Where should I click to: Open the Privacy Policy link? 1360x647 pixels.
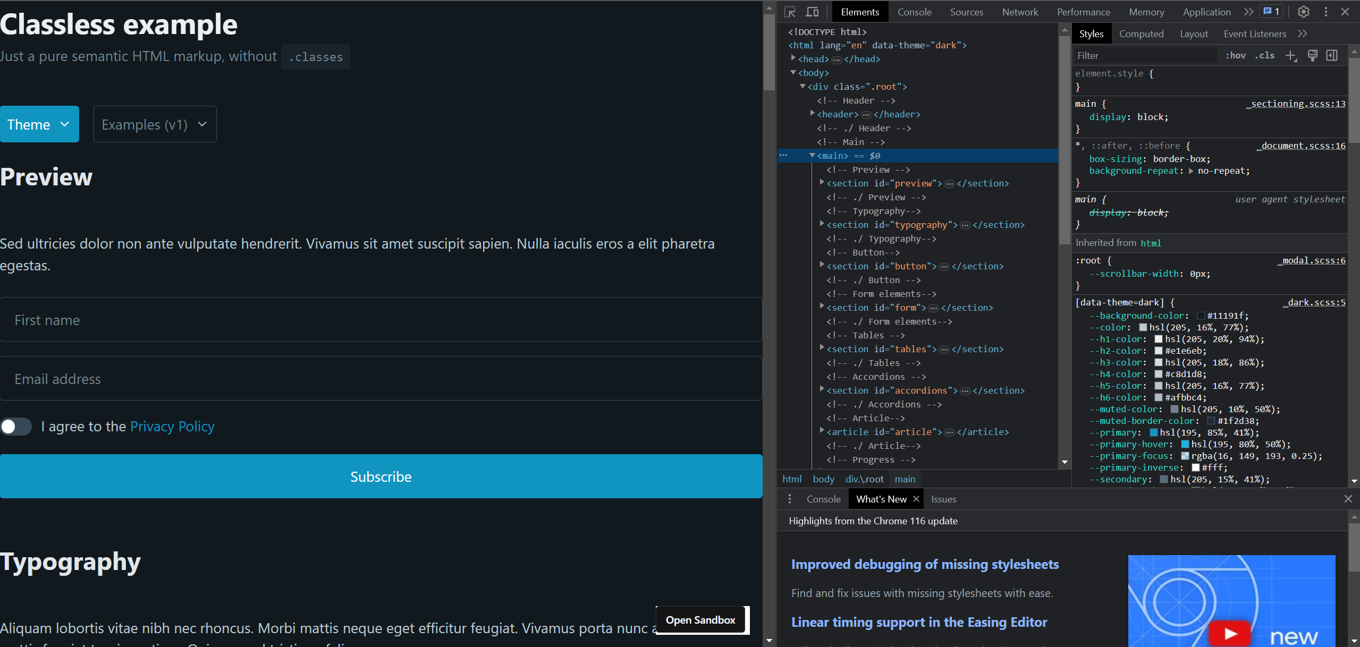pyautogui.click(x=172, y=426)
